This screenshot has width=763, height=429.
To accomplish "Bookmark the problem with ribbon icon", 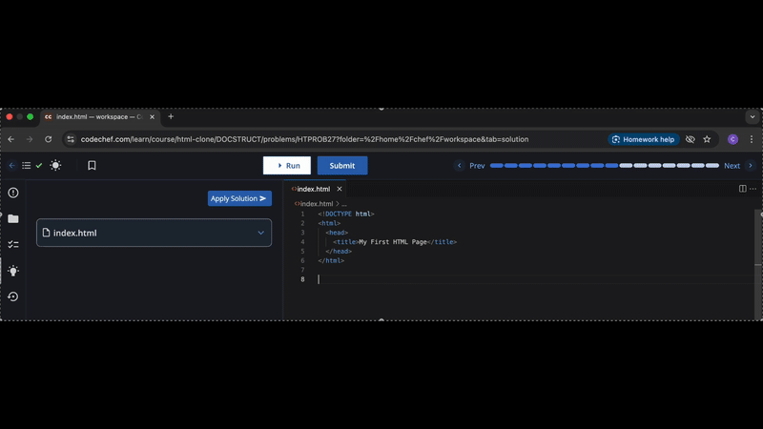I will 92,165.
